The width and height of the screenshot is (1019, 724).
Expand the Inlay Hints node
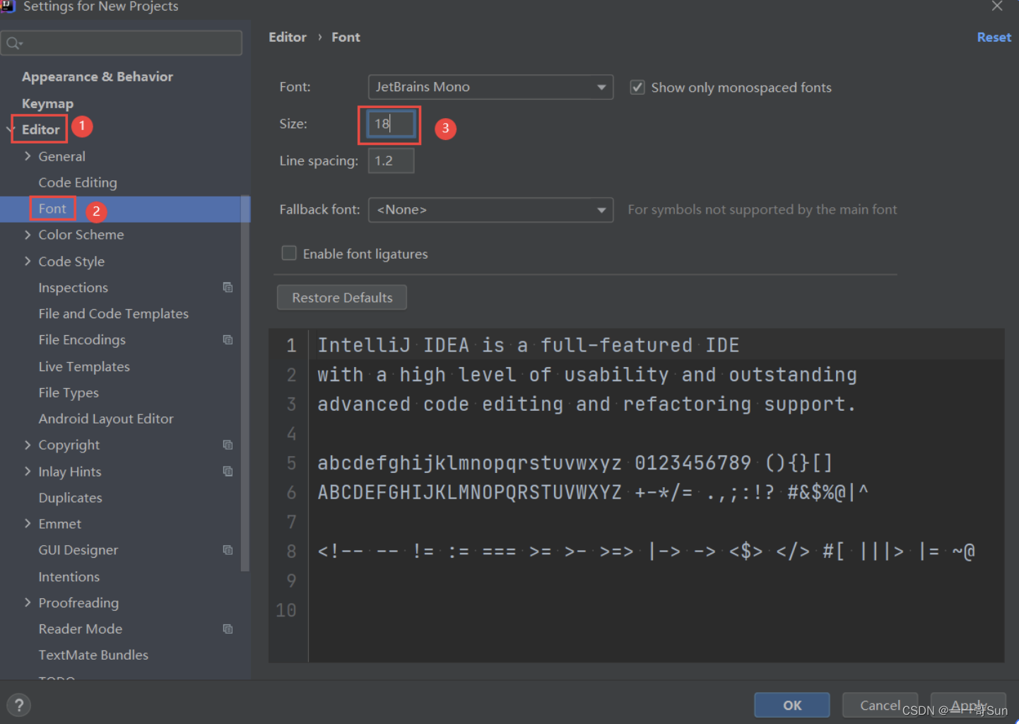[28, 471]
